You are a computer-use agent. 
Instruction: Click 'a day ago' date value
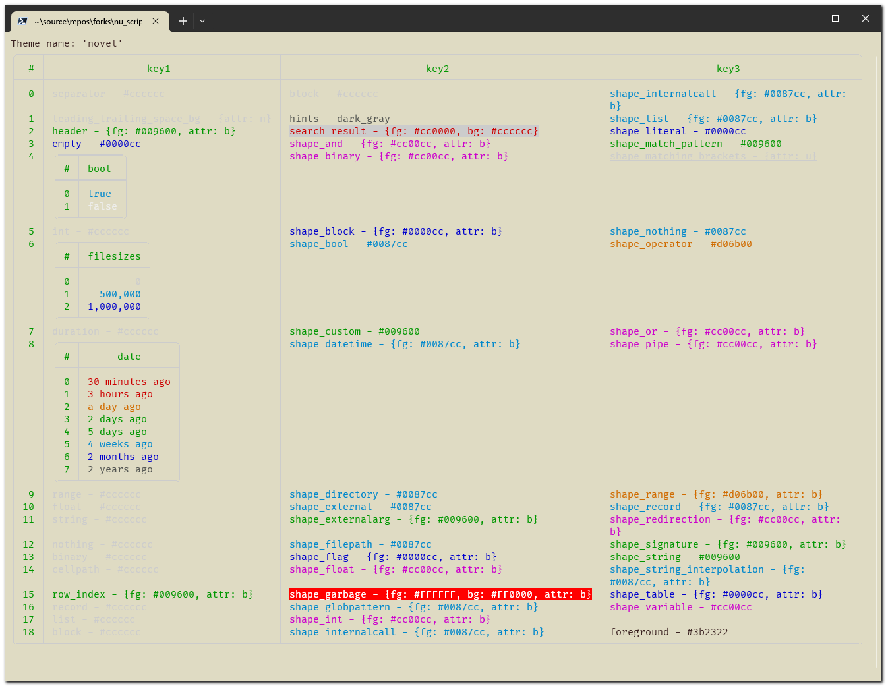114,407
